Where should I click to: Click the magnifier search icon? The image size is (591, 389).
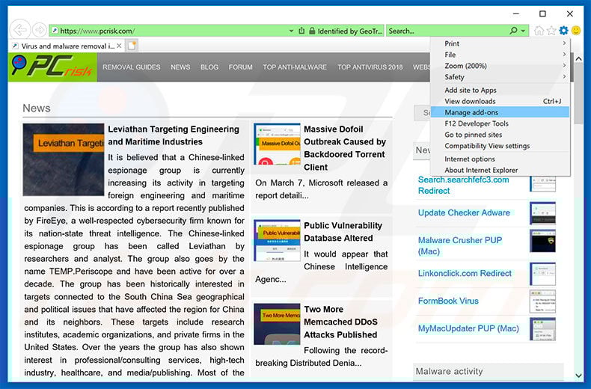pos(513,31)
